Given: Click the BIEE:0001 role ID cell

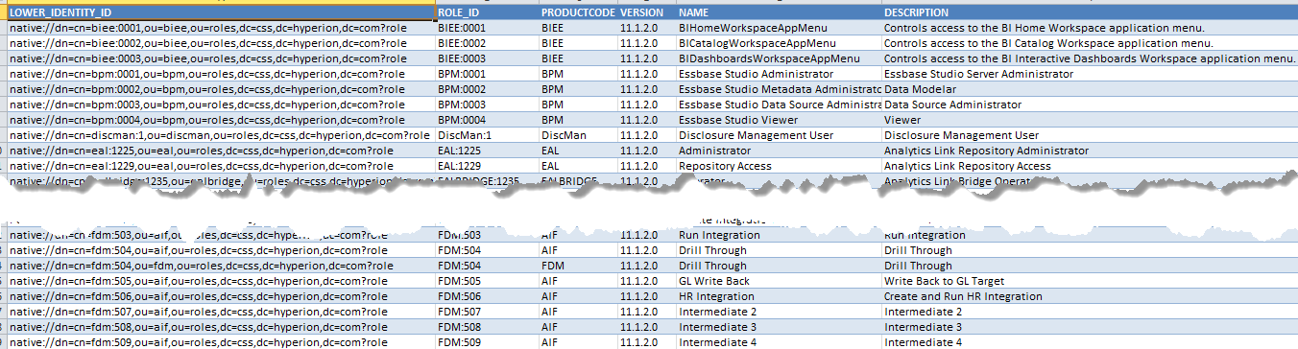Looking at the screenshot, I should click(487, 29).
